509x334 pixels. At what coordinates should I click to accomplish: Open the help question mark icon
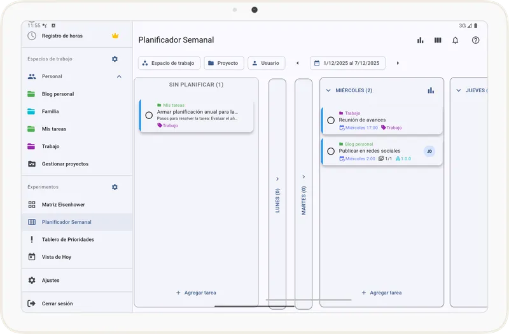coord(475,40)
